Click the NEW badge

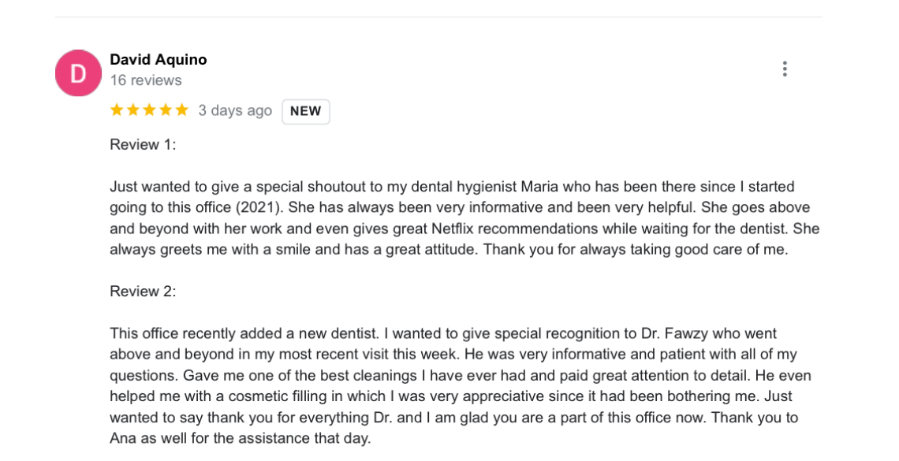click(306, 111)
